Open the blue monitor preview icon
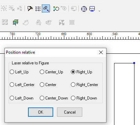Screen dimensions: 140x125 pos(92,9)
